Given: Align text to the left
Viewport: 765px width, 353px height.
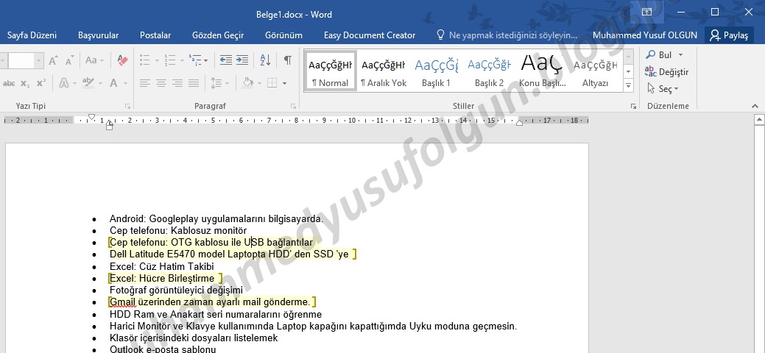Looking at the screenshot, I should [145, 83].
